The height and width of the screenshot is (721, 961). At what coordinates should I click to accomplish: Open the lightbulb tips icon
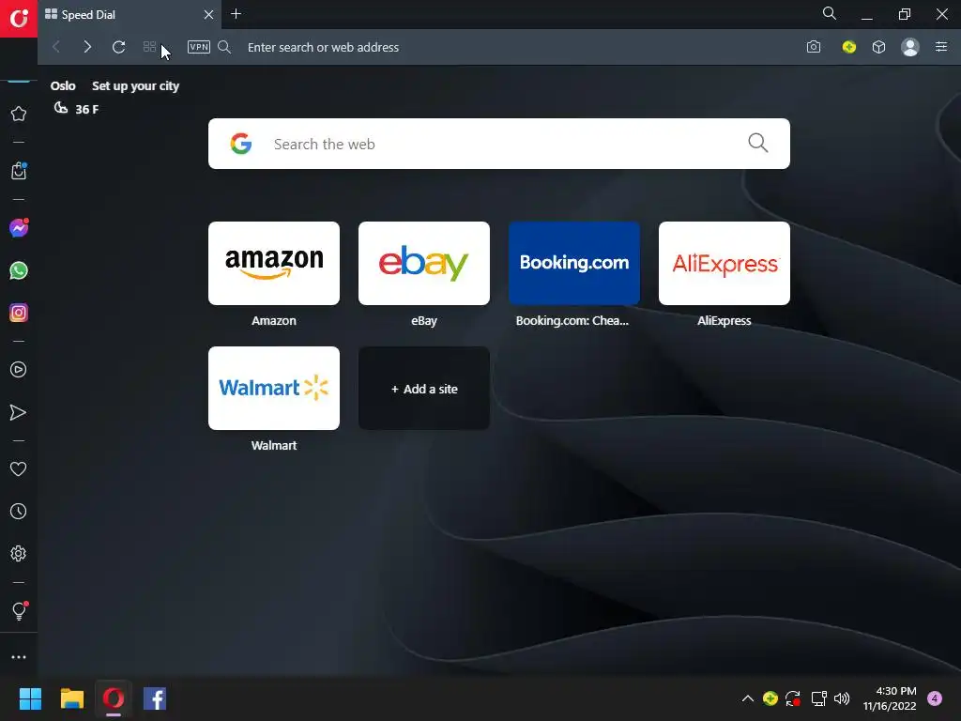point(19,611)
